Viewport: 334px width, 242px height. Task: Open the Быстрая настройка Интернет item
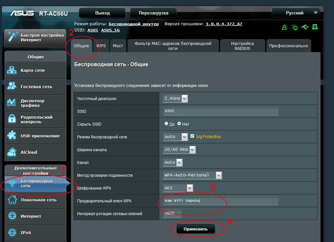(x=35, y=38)
